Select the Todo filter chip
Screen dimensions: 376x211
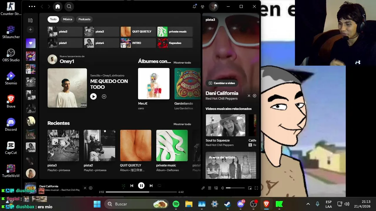(53, 19)
